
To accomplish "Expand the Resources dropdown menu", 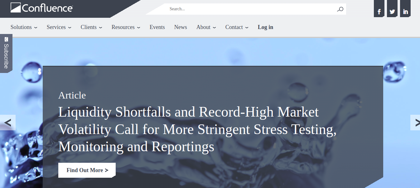I will coord(126,27).
